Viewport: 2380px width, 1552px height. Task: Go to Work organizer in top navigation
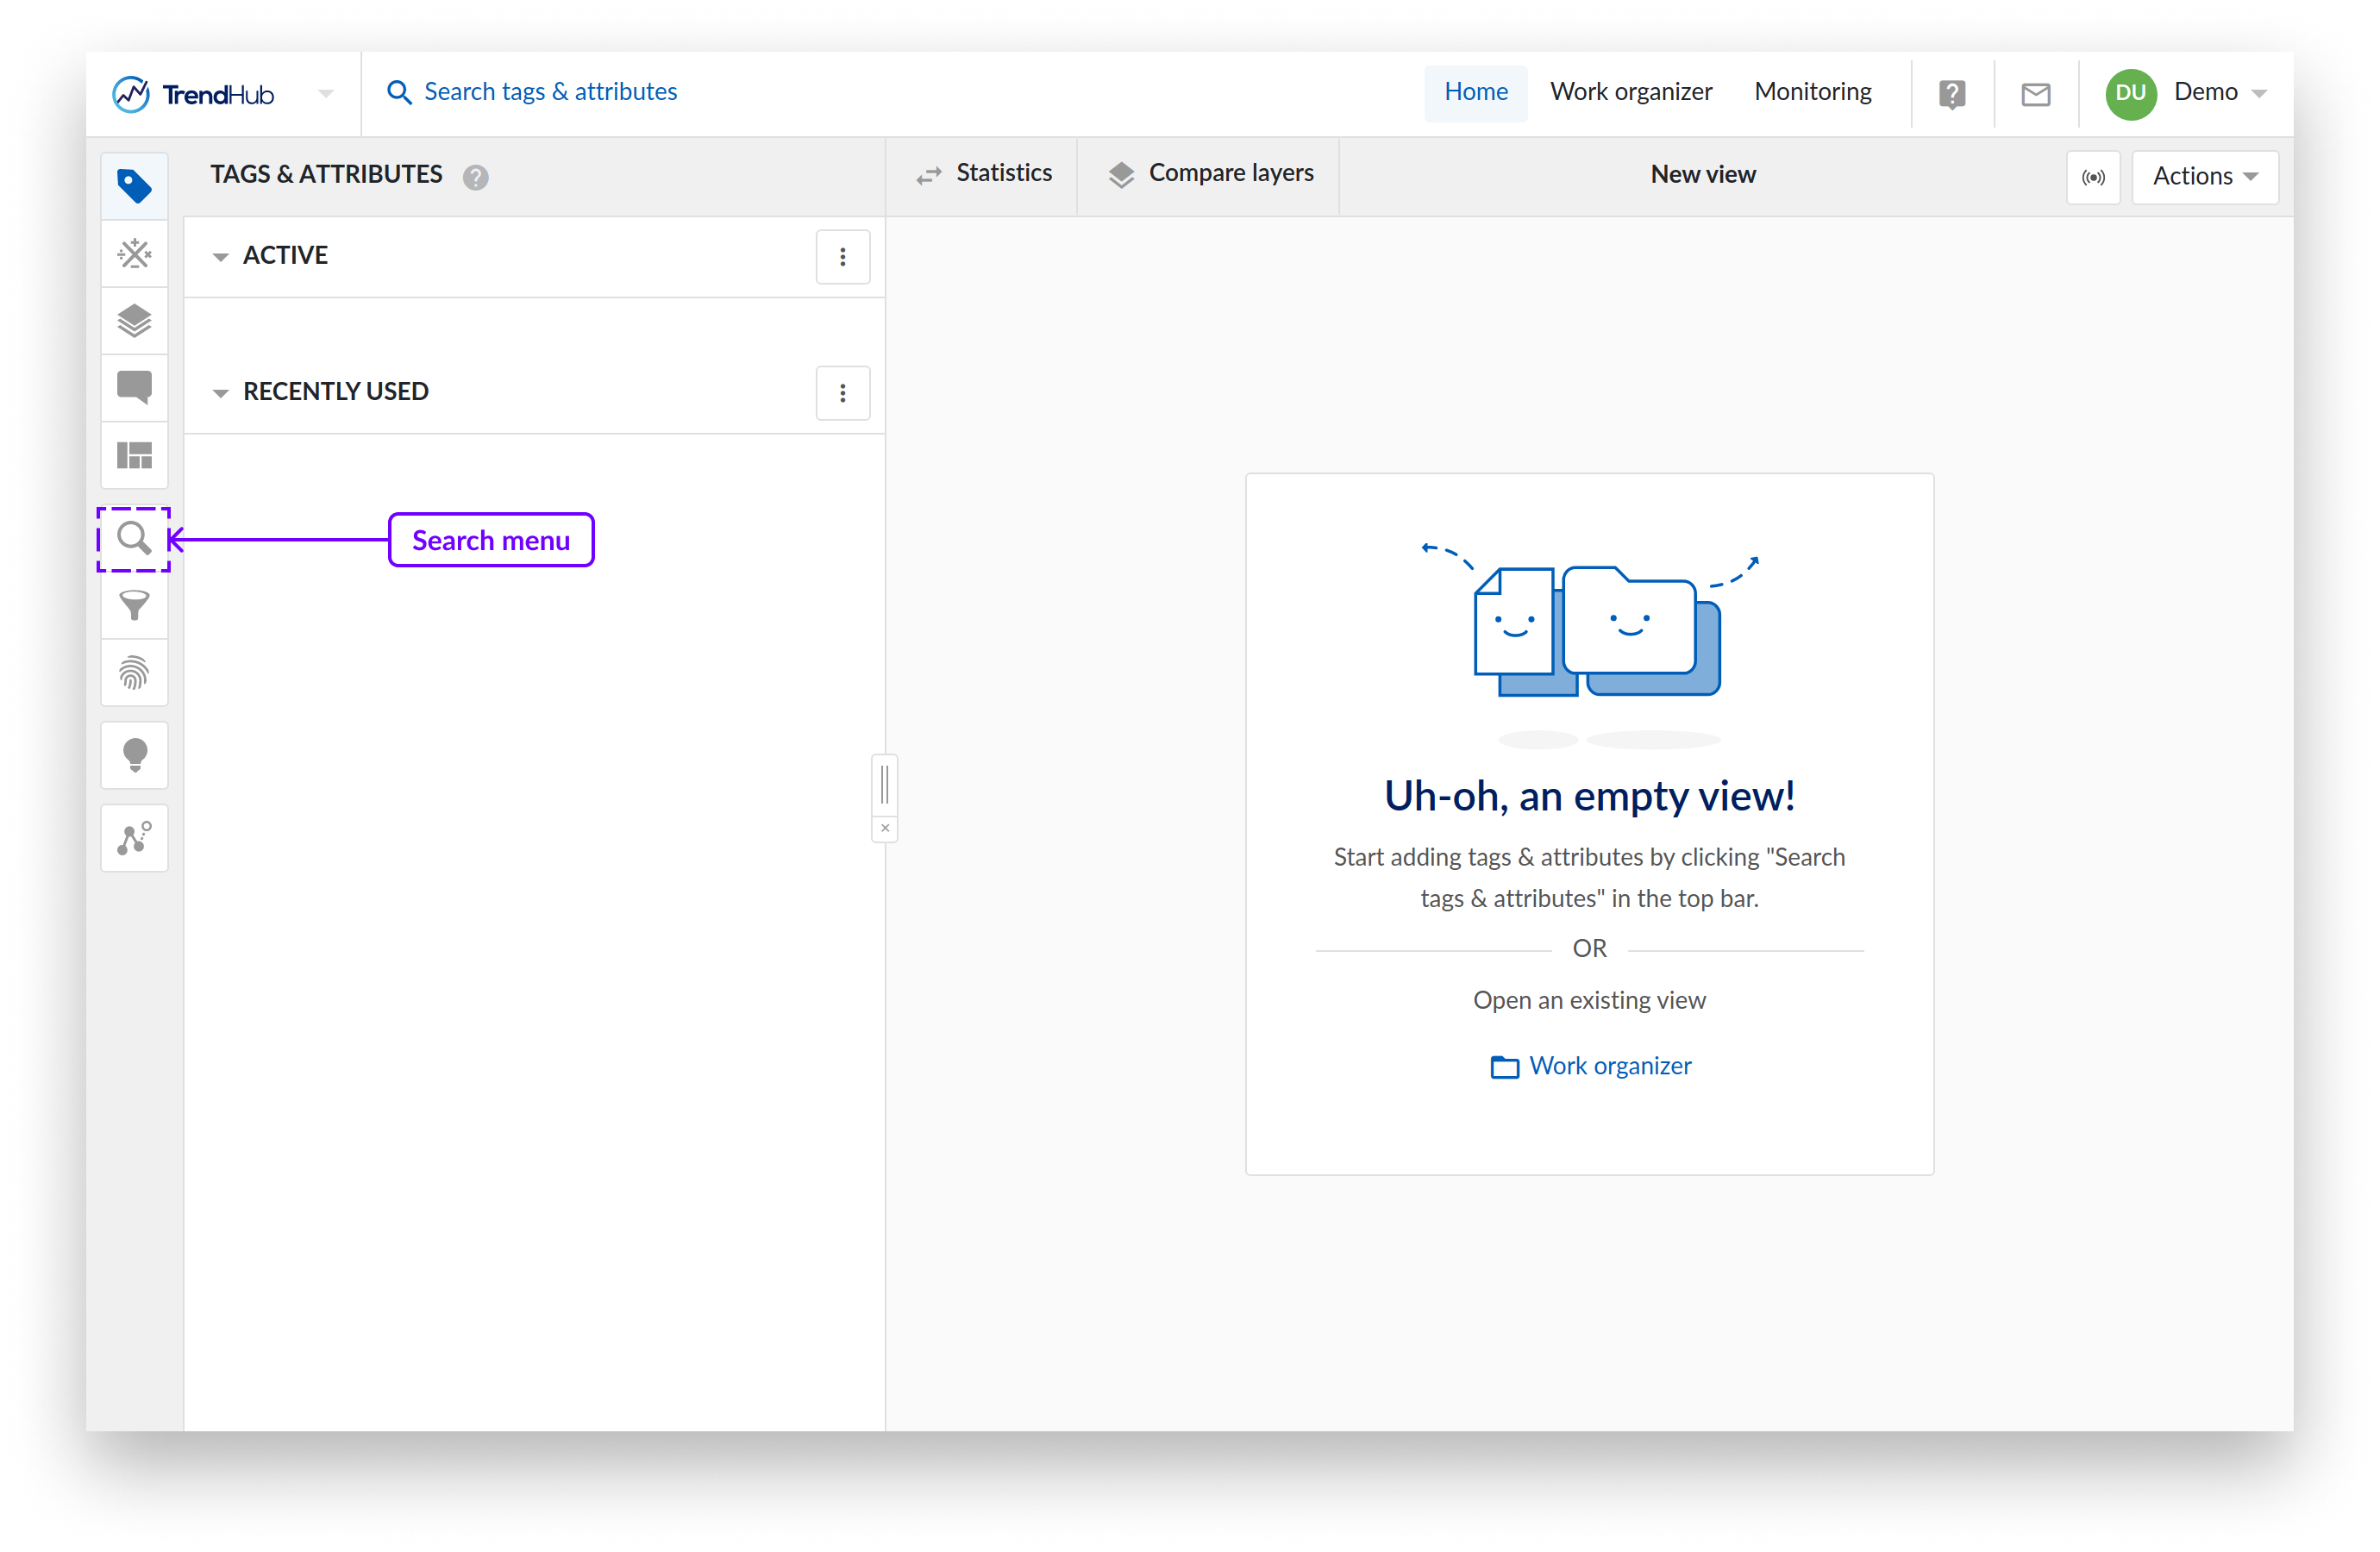pyautogui.click(x=1630, y=92)
